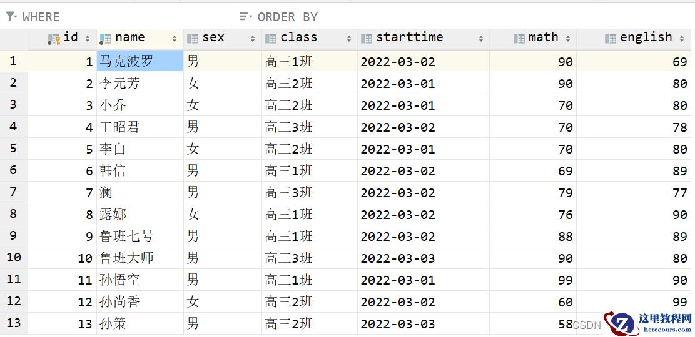Open the herecours watermark logo

point(648,323)
